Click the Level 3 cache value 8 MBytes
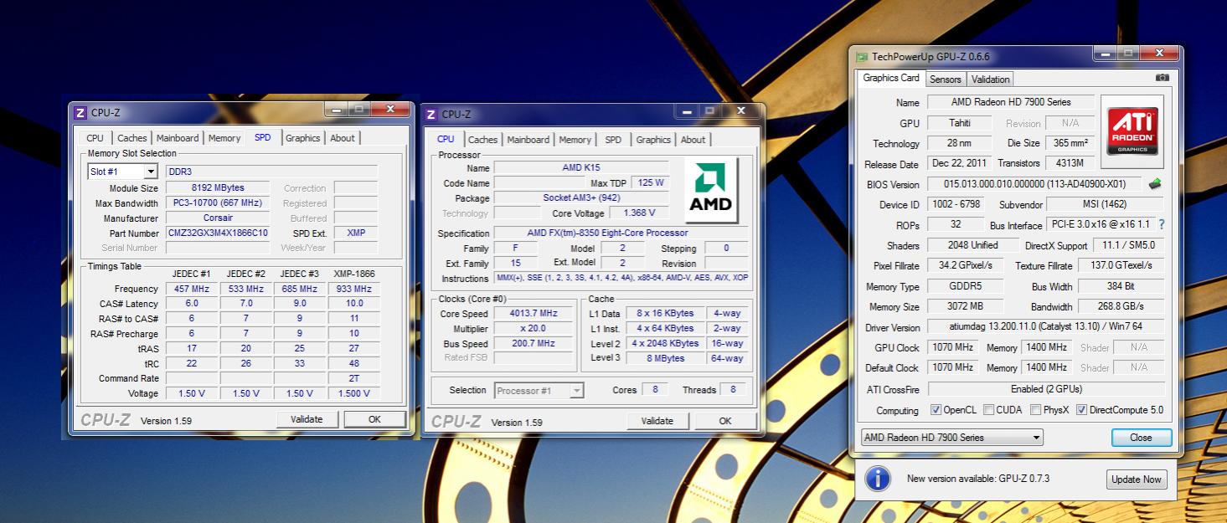 click(x=666, y=358)
